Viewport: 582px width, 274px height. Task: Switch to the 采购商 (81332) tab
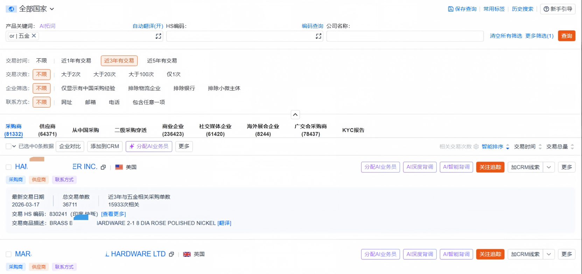[x=14, y=130]
